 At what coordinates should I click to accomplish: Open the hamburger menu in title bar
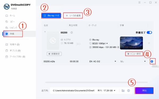[x=139, y=3]
